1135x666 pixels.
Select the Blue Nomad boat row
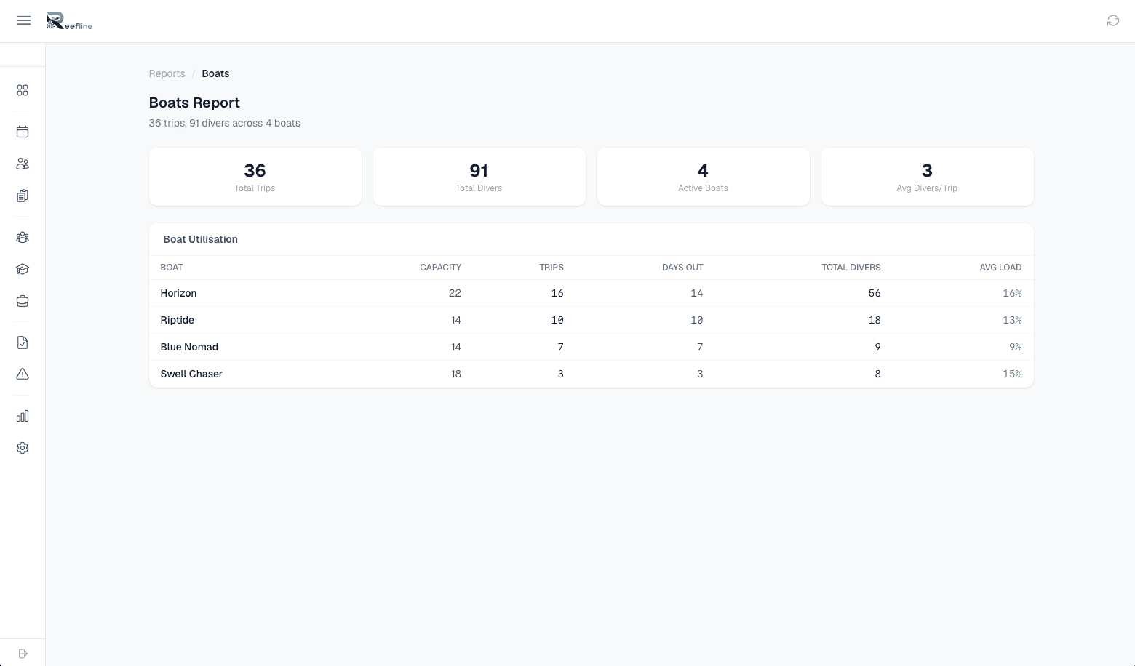[592, 347]
